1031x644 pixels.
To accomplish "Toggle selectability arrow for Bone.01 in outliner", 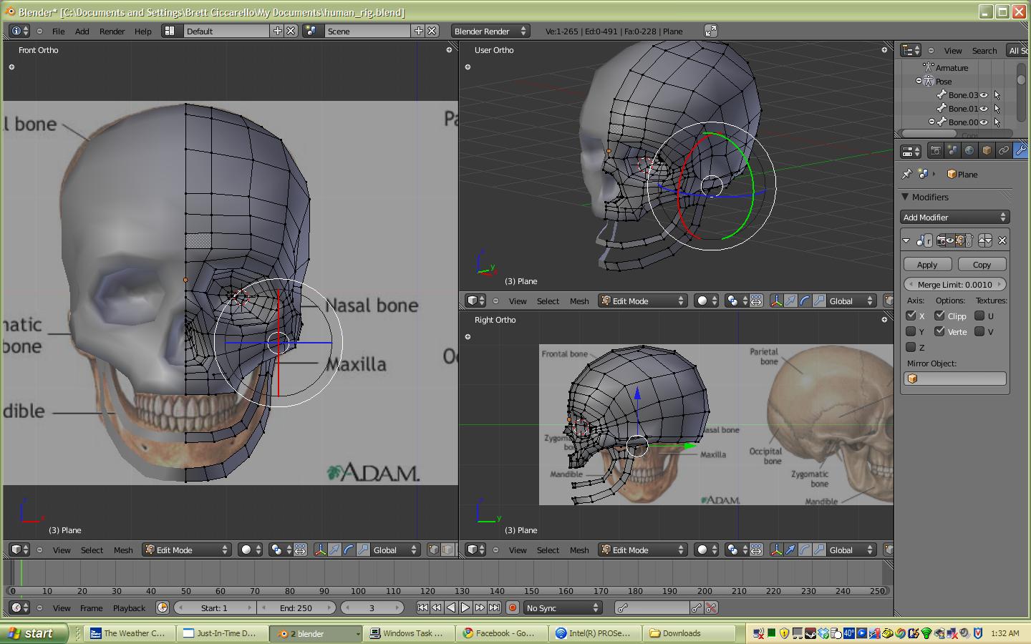I will (x=997, y=109).
